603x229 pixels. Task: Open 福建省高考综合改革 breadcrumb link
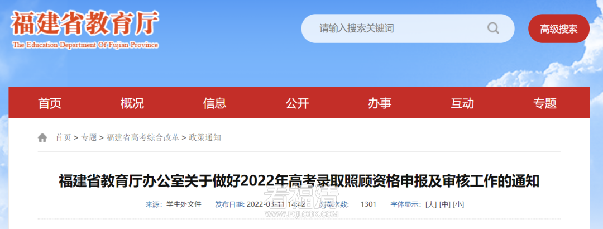click(143, 138)
